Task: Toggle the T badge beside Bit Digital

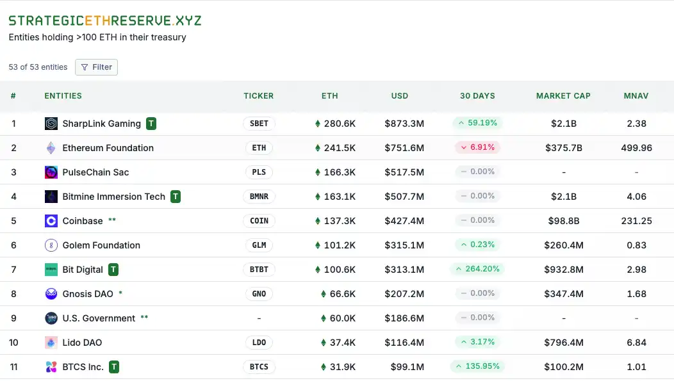Action: [x=113, y=270]
